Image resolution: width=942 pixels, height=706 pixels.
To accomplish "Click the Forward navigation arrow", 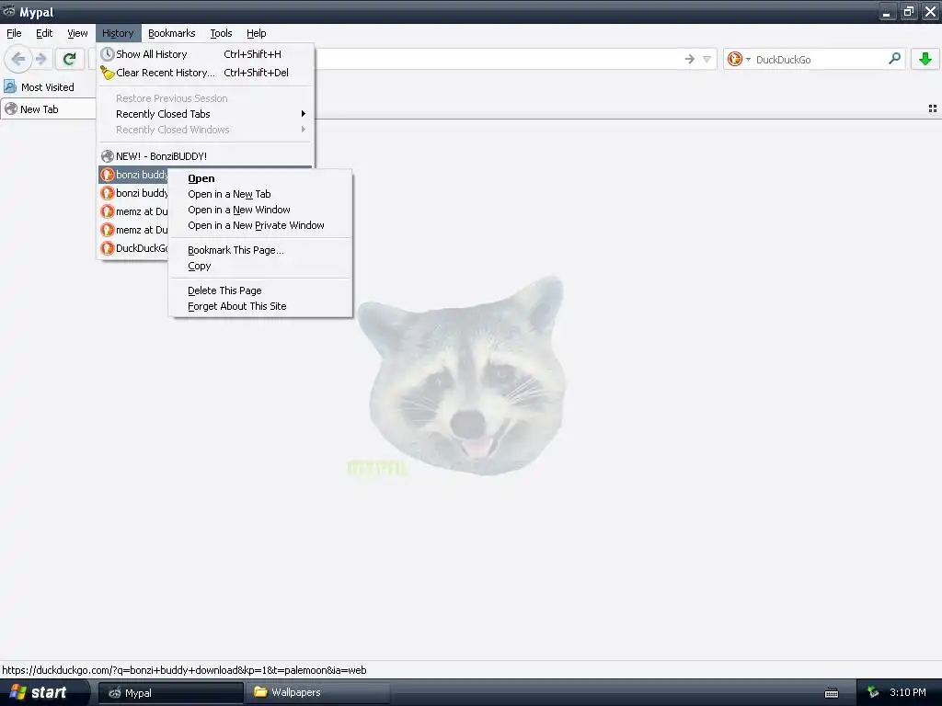I will tap(40, 59).
